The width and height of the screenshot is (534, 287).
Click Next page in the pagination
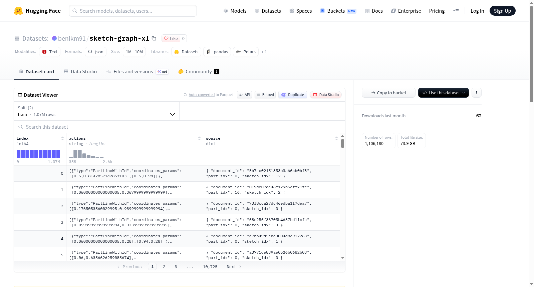[234, 267]
